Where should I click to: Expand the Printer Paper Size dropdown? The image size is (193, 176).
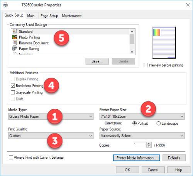tap(142, 116)
